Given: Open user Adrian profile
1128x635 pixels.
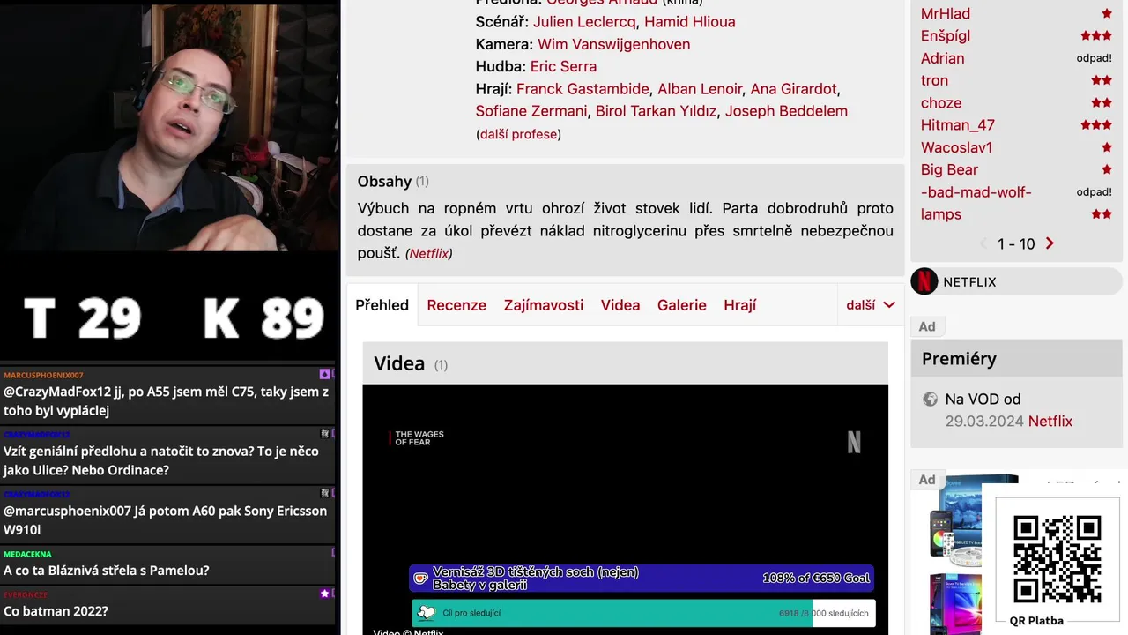Looking at the screenshot, I should pyautogui.click(x=943, y=58).
